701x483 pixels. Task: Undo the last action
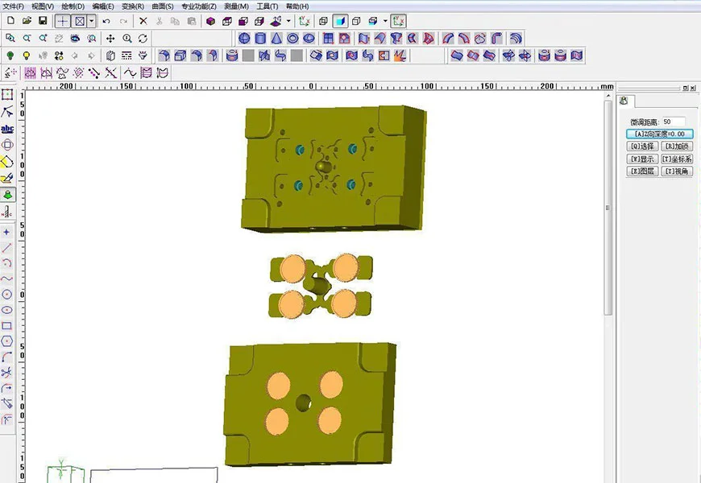tap(106, 21)
